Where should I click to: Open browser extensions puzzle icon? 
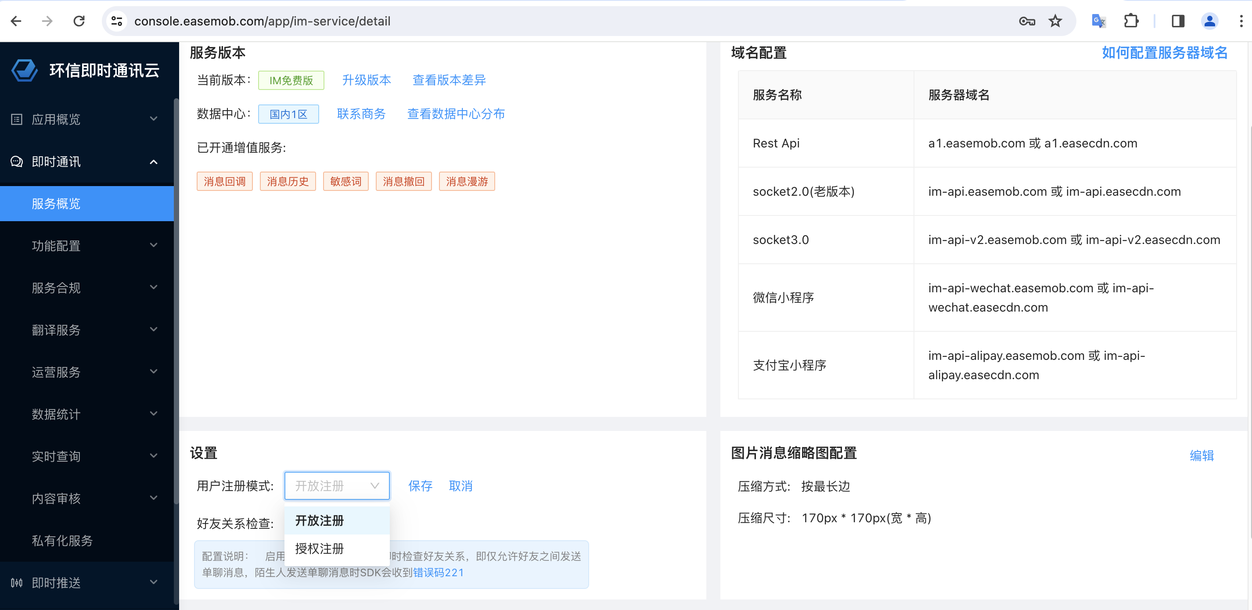coord(1131,21)
